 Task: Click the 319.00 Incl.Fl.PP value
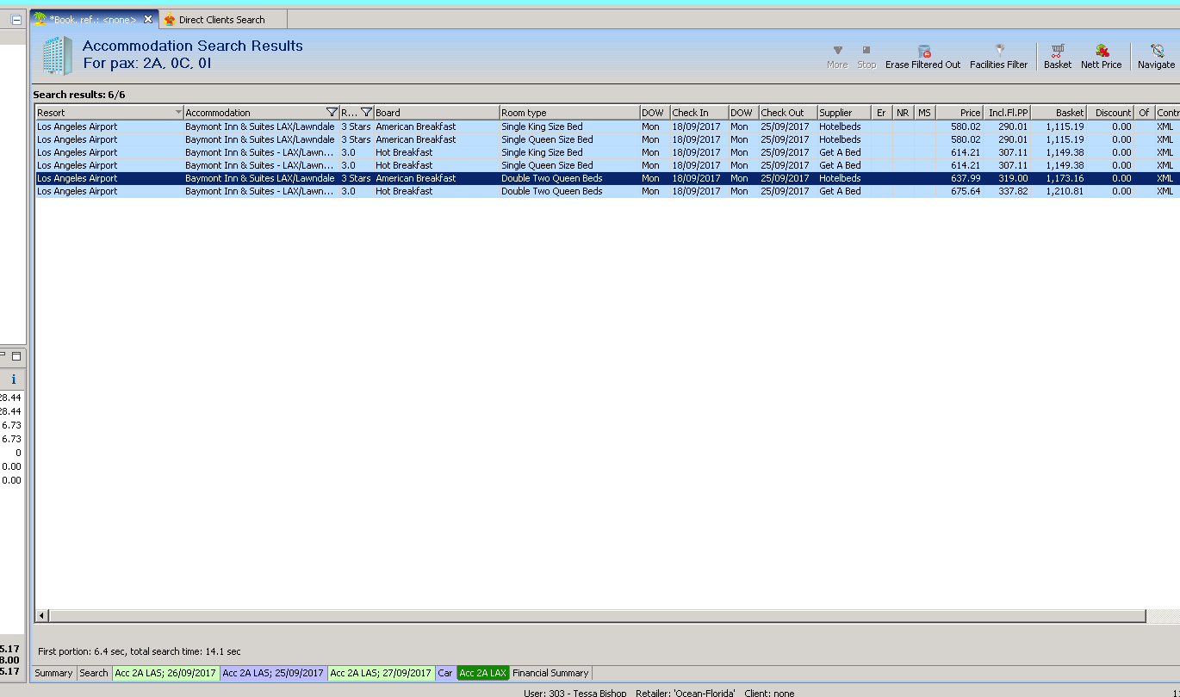tap(1013, 178)
